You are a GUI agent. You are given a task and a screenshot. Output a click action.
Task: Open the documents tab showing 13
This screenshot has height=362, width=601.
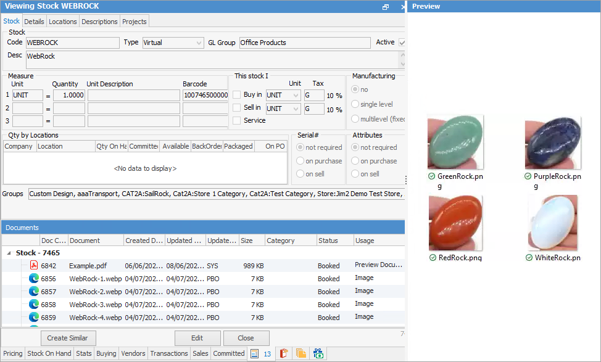(262, 354)
